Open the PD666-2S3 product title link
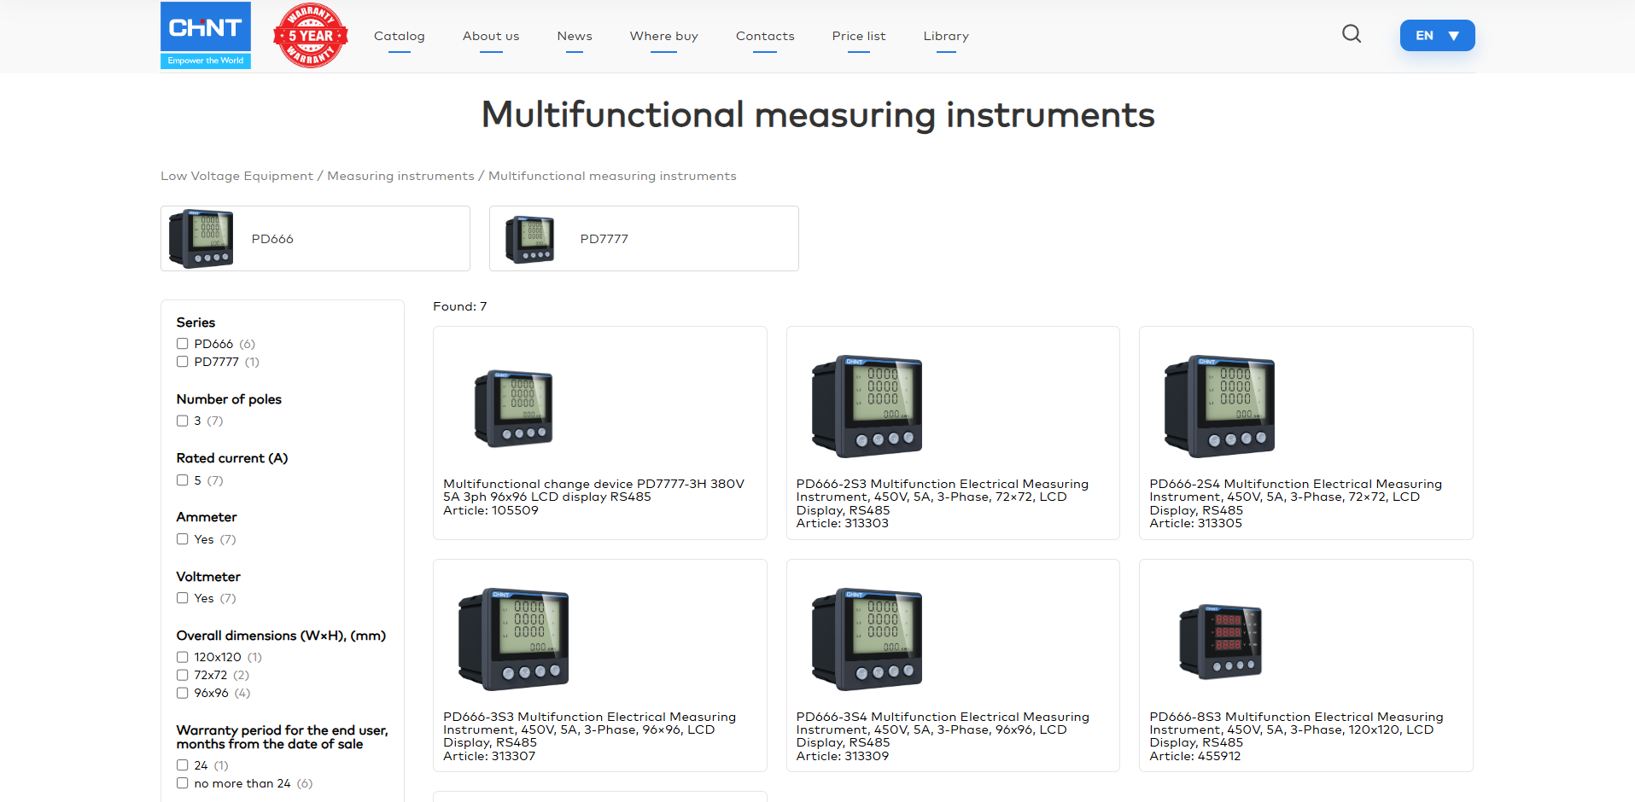The width and height of the screenshot is (1635, 802). coord(943,497)
